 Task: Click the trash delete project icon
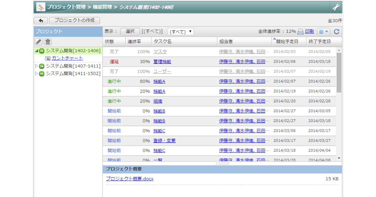tap(48, 42)
